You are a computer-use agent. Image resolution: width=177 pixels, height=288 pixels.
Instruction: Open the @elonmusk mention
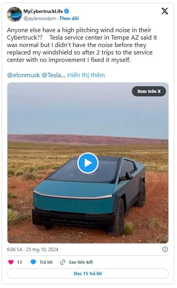[24, 75]
